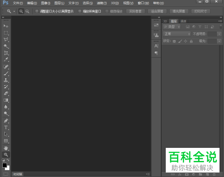Select the Polygonal Lasso tool
This screenshot has height=177, width=224.
click(6, 39)
